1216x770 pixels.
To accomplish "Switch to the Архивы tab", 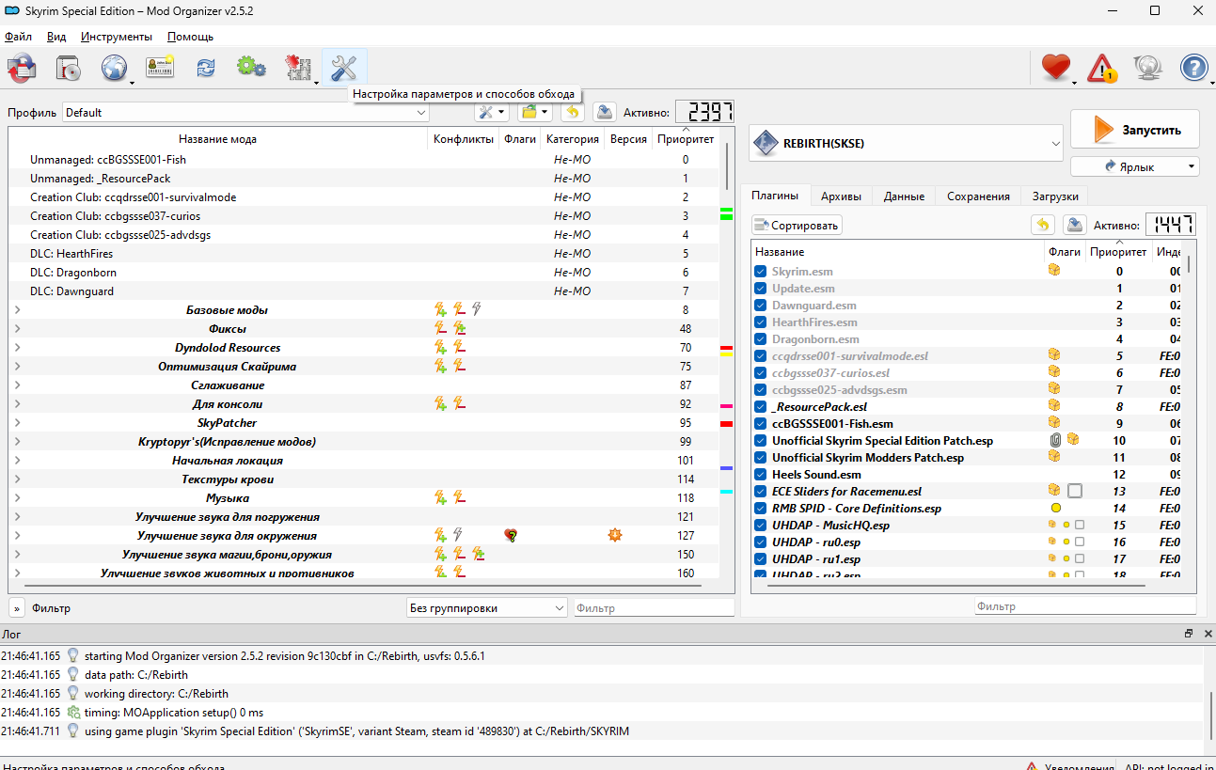I will [x=841, y=196].
